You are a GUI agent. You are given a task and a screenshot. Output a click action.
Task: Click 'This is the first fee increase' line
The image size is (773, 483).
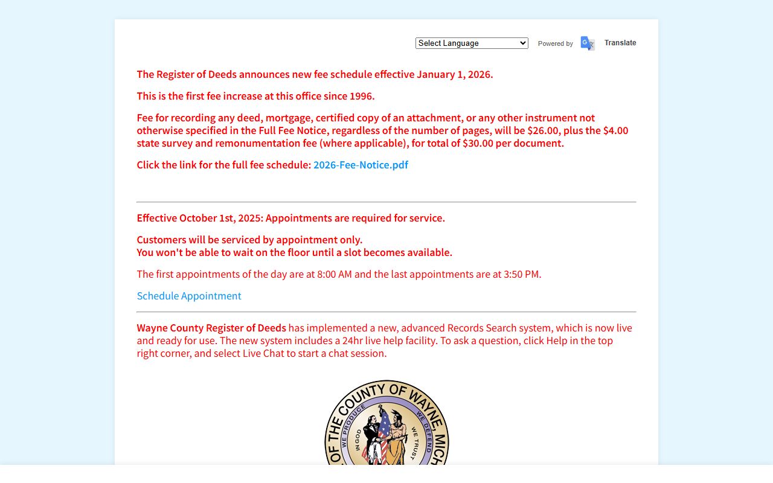255,96
